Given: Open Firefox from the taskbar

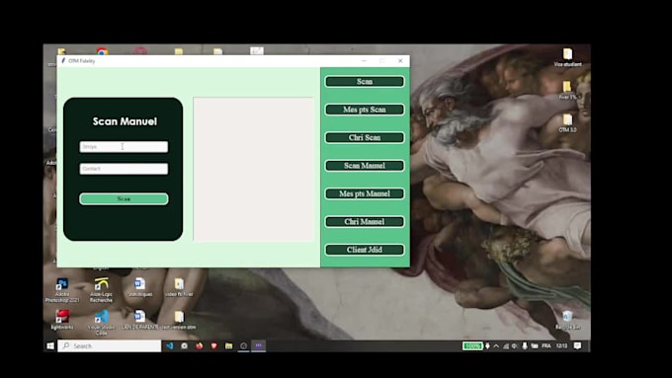Looking at the screenshot, I should point(200,345).
